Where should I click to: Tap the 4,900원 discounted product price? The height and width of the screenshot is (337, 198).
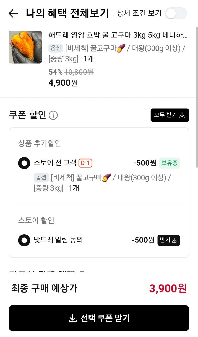coord(63,83)
